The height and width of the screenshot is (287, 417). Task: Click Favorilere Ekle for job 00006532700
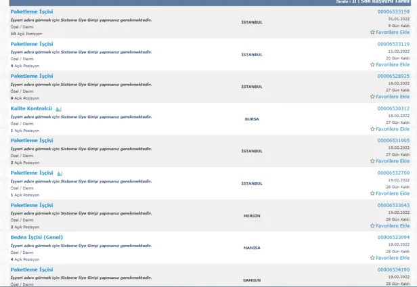[393, 194]
